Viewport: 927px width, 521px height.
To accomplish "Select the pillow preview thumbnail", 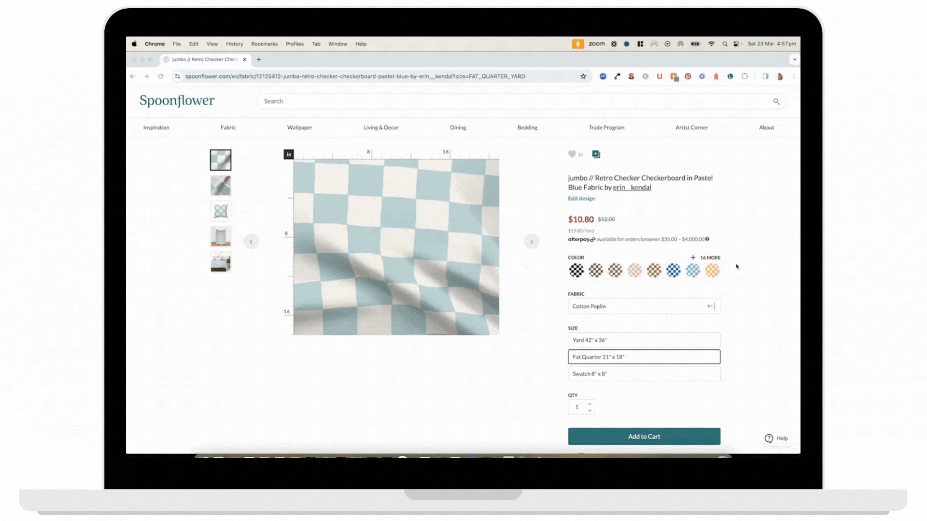I will 221,211.
